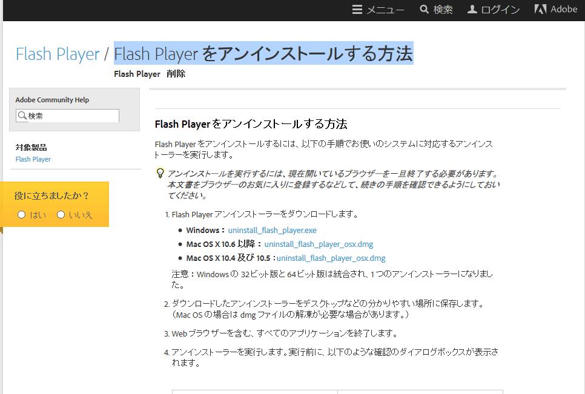Click step 2 'デスクトップなどの分かりやすい場所に保存' text

328,309
